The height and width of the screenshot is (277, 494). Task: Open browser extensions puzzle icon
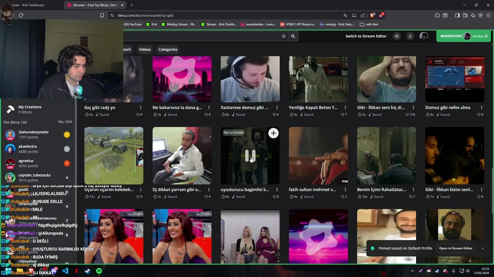click(x=437, y=15)
